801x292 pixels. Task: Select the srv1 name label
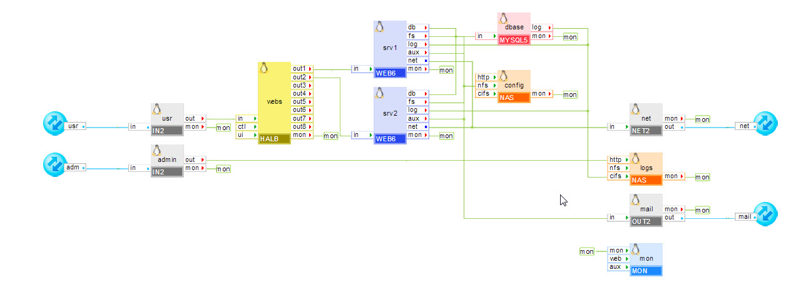pyautogui.click(x=390, y=48)
